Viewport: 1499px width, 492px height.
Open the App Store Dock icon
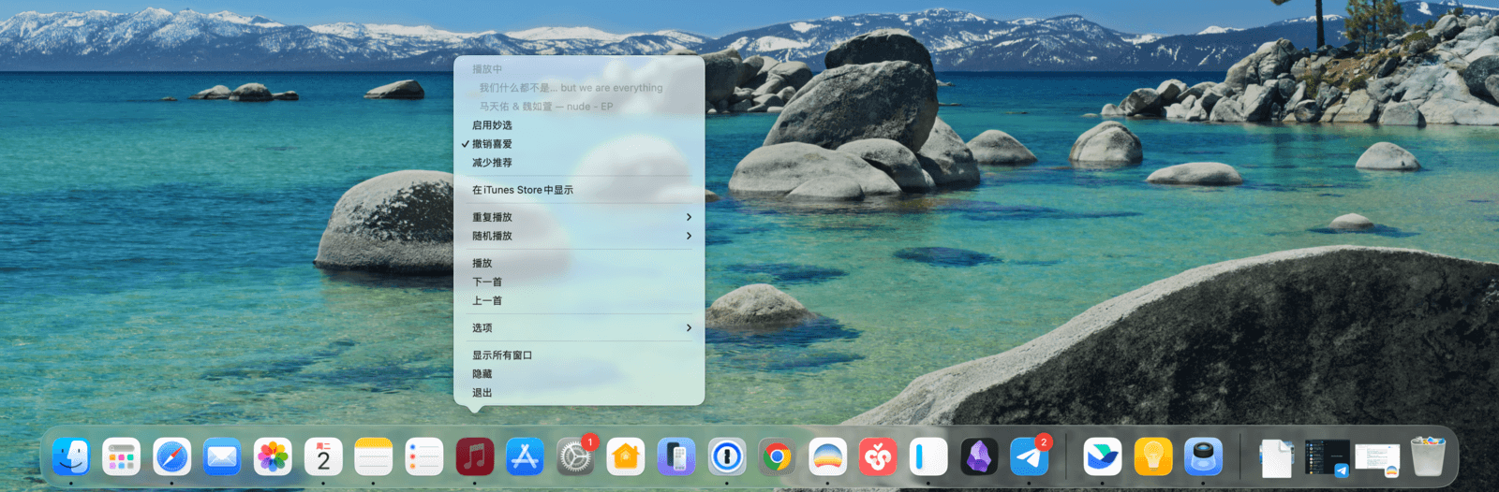pos(525,457)
